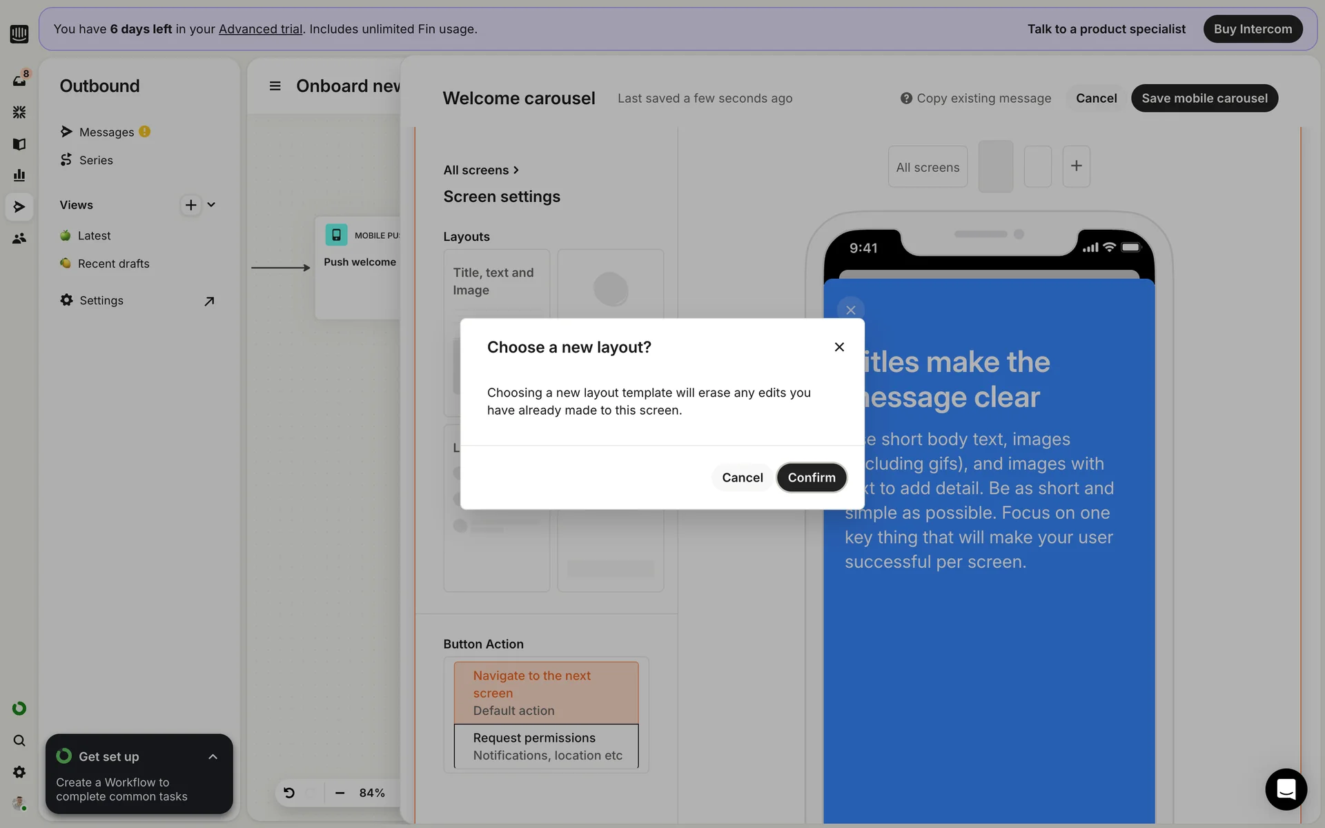Click the undo arrow in canvas toolbar
Image resolution: width=1325 pixels, height=828 pixels.
click(289, 793)
